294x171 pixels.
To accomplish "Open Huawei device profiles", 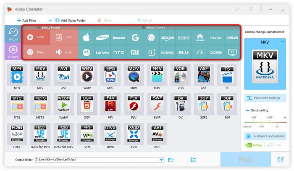I will click(200, 37).
